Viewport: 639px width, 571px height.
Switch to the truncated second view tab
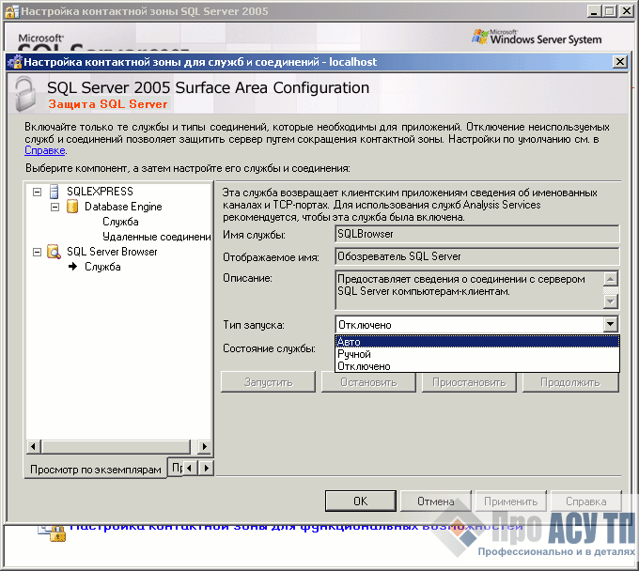(176, 468)
